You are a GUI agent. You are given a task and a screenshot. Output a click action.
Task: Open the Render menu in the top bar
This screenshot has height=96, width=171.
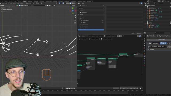point(6,1)
